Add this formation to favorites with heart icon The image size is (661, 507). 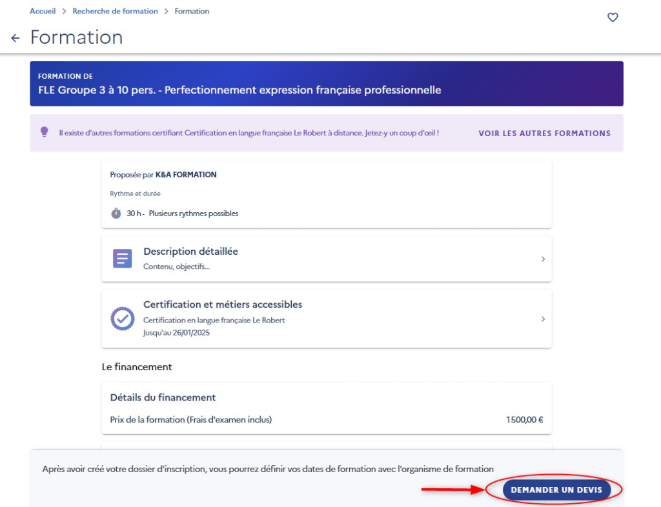[613, 18]
